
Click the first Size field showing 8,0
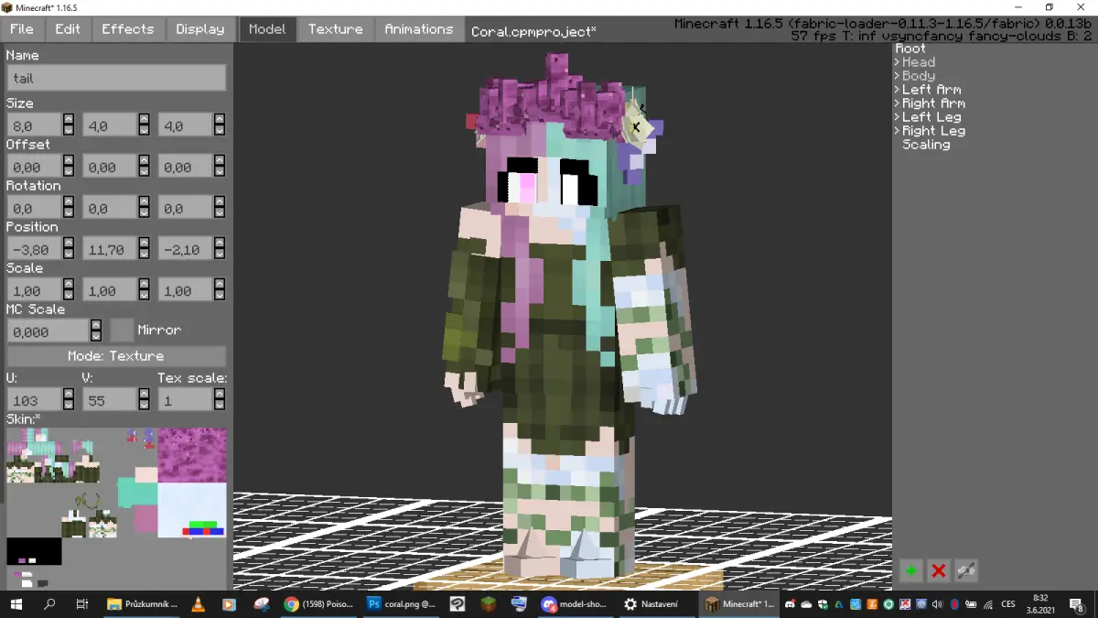coord(35,125)
